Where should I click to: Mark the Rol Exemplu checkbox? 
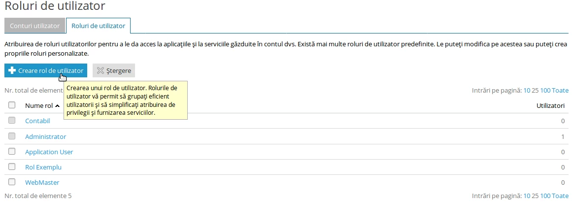click(12, 167)
